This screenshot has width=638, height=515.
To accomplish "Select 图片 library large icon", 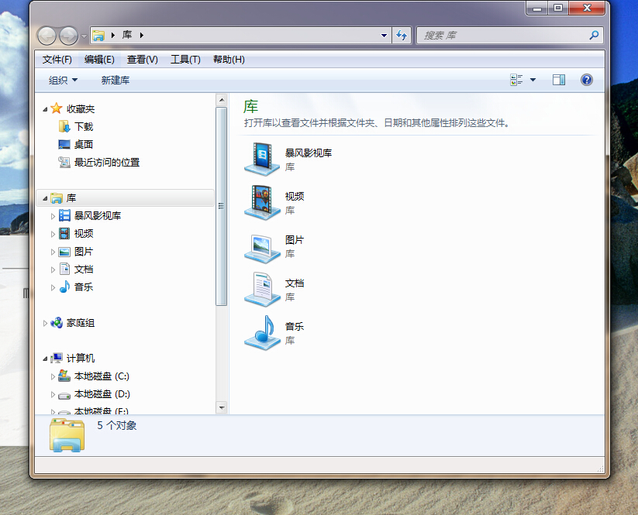I will click(262, 249).
